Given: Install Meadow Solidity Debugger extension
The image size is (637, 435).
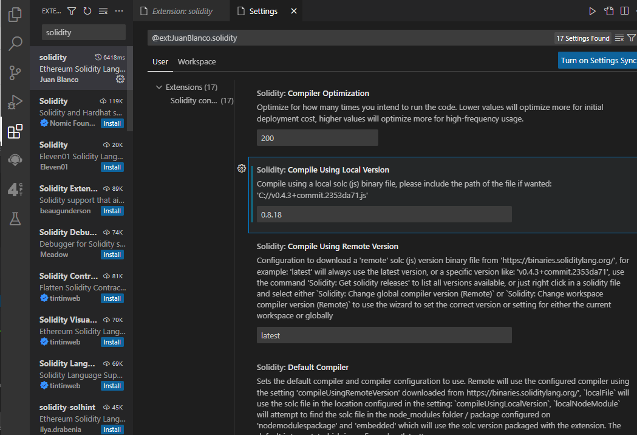Looking at the screenshot, I should pos(112,255).
